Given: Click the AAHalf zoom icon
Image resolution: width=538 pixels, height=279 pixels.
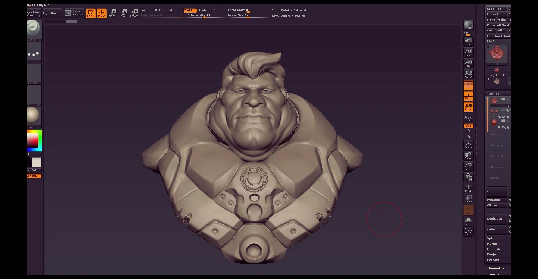Looking at the screenshot, I should tap(468, 74).
